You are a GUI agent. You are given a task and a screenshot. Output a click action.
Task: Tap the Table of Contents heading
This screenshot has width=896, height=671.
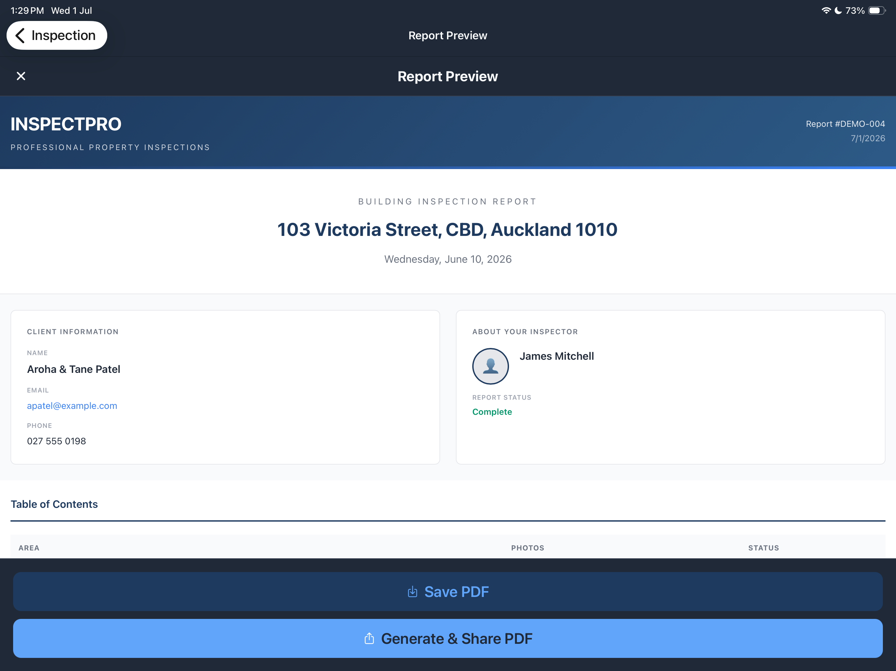click(x=54, y=504)
